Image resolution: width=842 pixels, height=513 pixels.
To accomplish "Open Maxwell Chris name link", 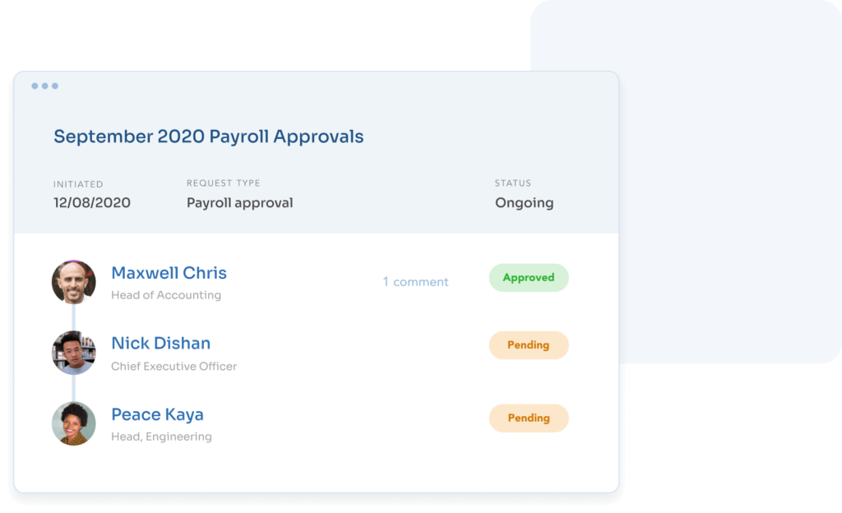I will [169, 273].
